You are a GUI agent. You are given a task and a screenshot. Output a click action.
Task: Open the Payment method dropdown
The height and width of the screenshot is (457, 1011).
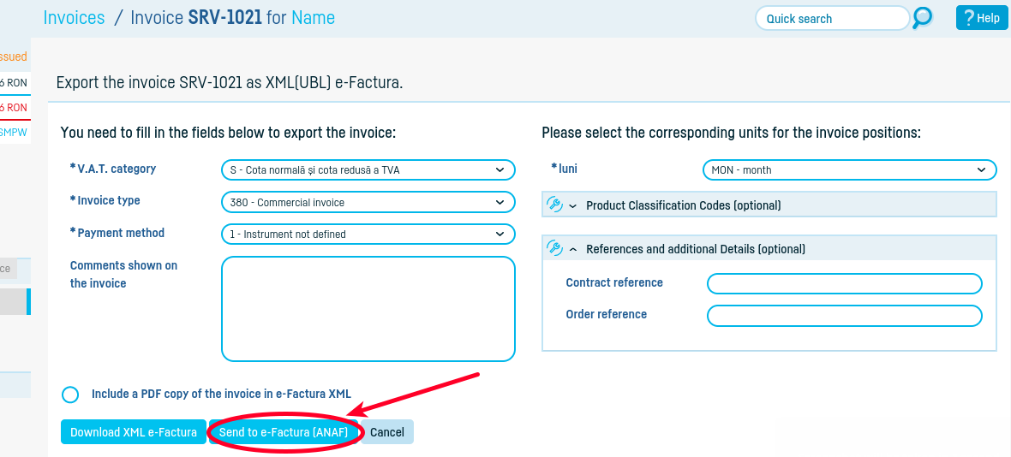[x=368, y=234]
